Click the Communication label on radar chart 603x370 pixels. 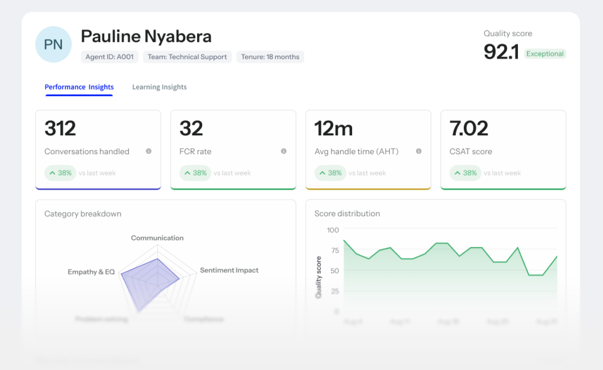click(157, 238)
